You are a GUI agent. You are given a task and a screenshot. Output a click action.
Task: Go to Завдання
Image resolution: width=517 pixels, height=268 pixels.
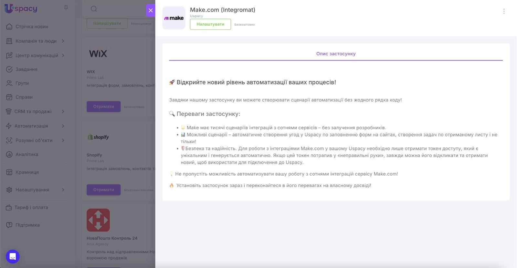(26, 69)
